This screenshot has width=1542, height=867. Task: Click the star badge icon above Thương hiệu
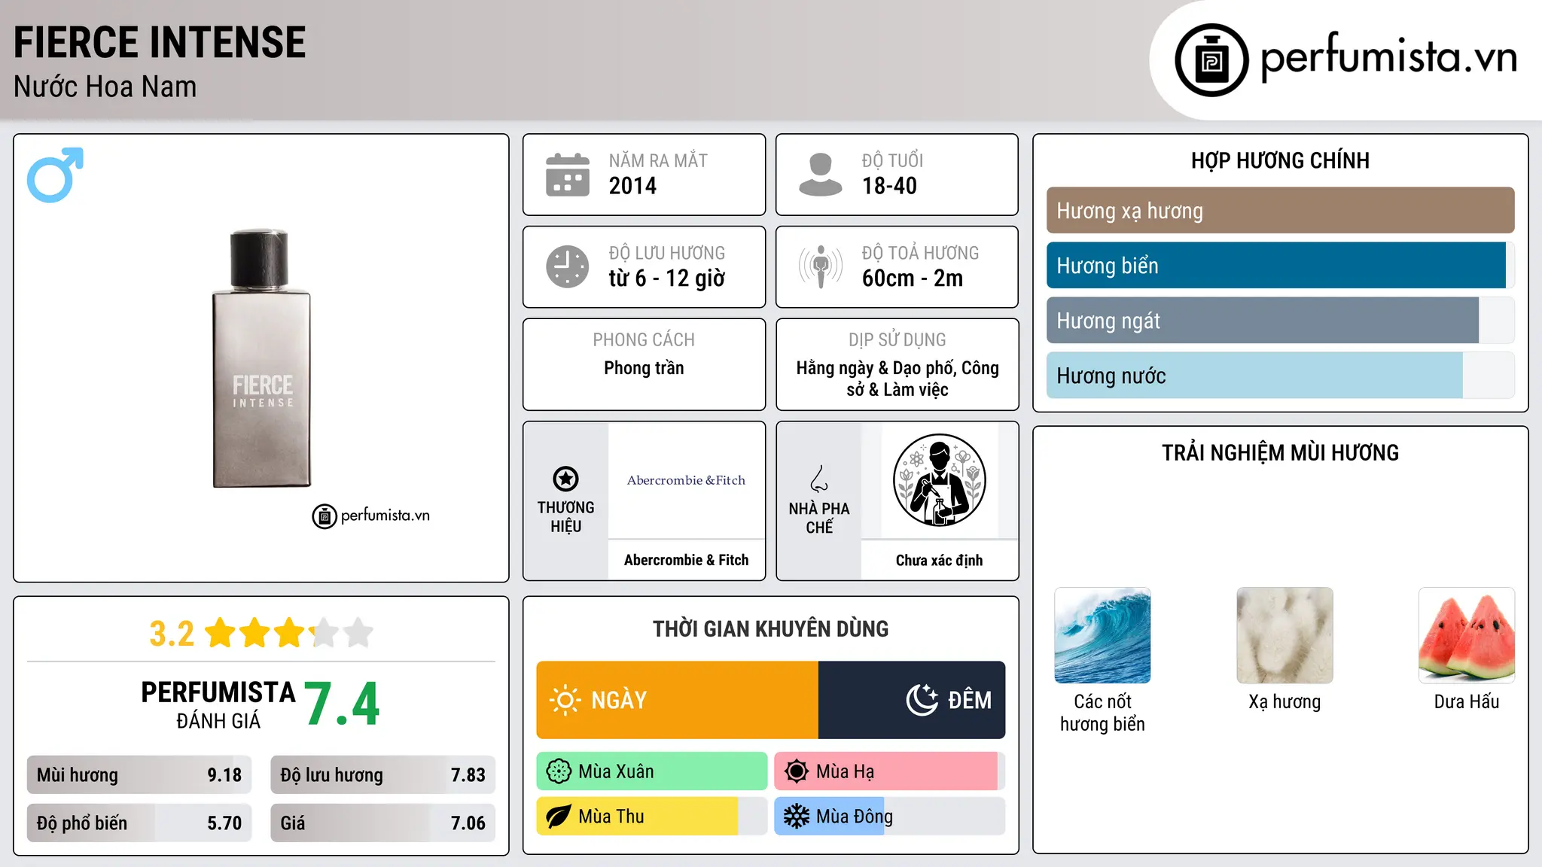[x=565, y=479]
